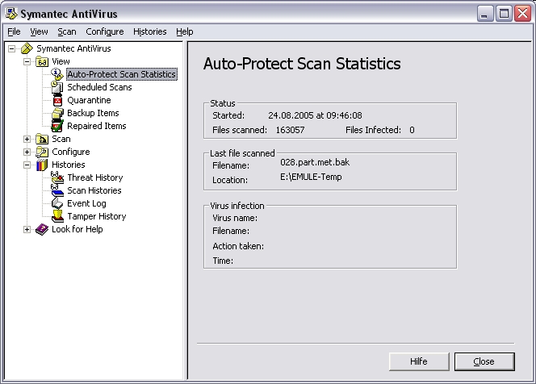Collapse the View tree branch
The width and height of the screenshot is (536, 384).
pyautogui.click(x=27, y=62)
